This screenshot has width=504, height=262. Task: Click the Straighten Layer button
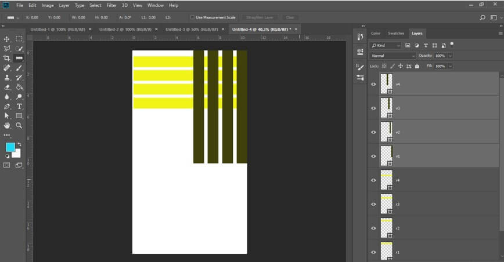[261, 17]
